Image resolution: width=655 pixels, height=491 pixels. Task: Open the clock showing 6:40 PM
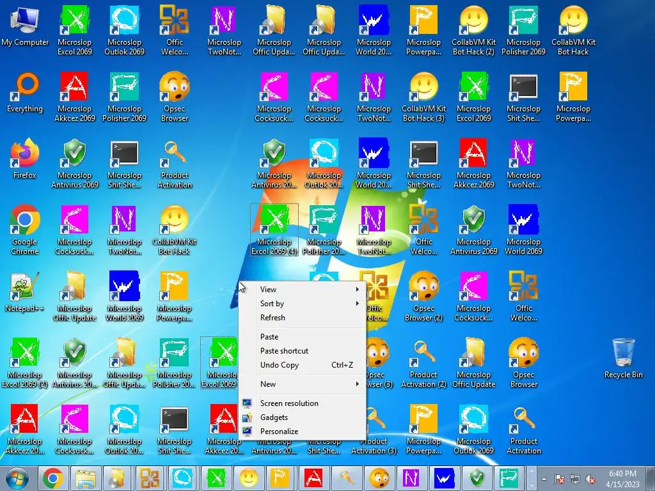tap(623, 479)
